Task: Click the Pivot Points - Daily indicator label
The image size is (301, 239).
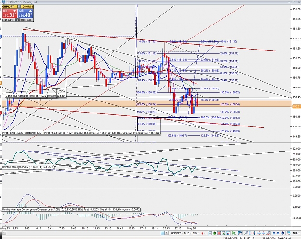Action: tap(81, 132)
